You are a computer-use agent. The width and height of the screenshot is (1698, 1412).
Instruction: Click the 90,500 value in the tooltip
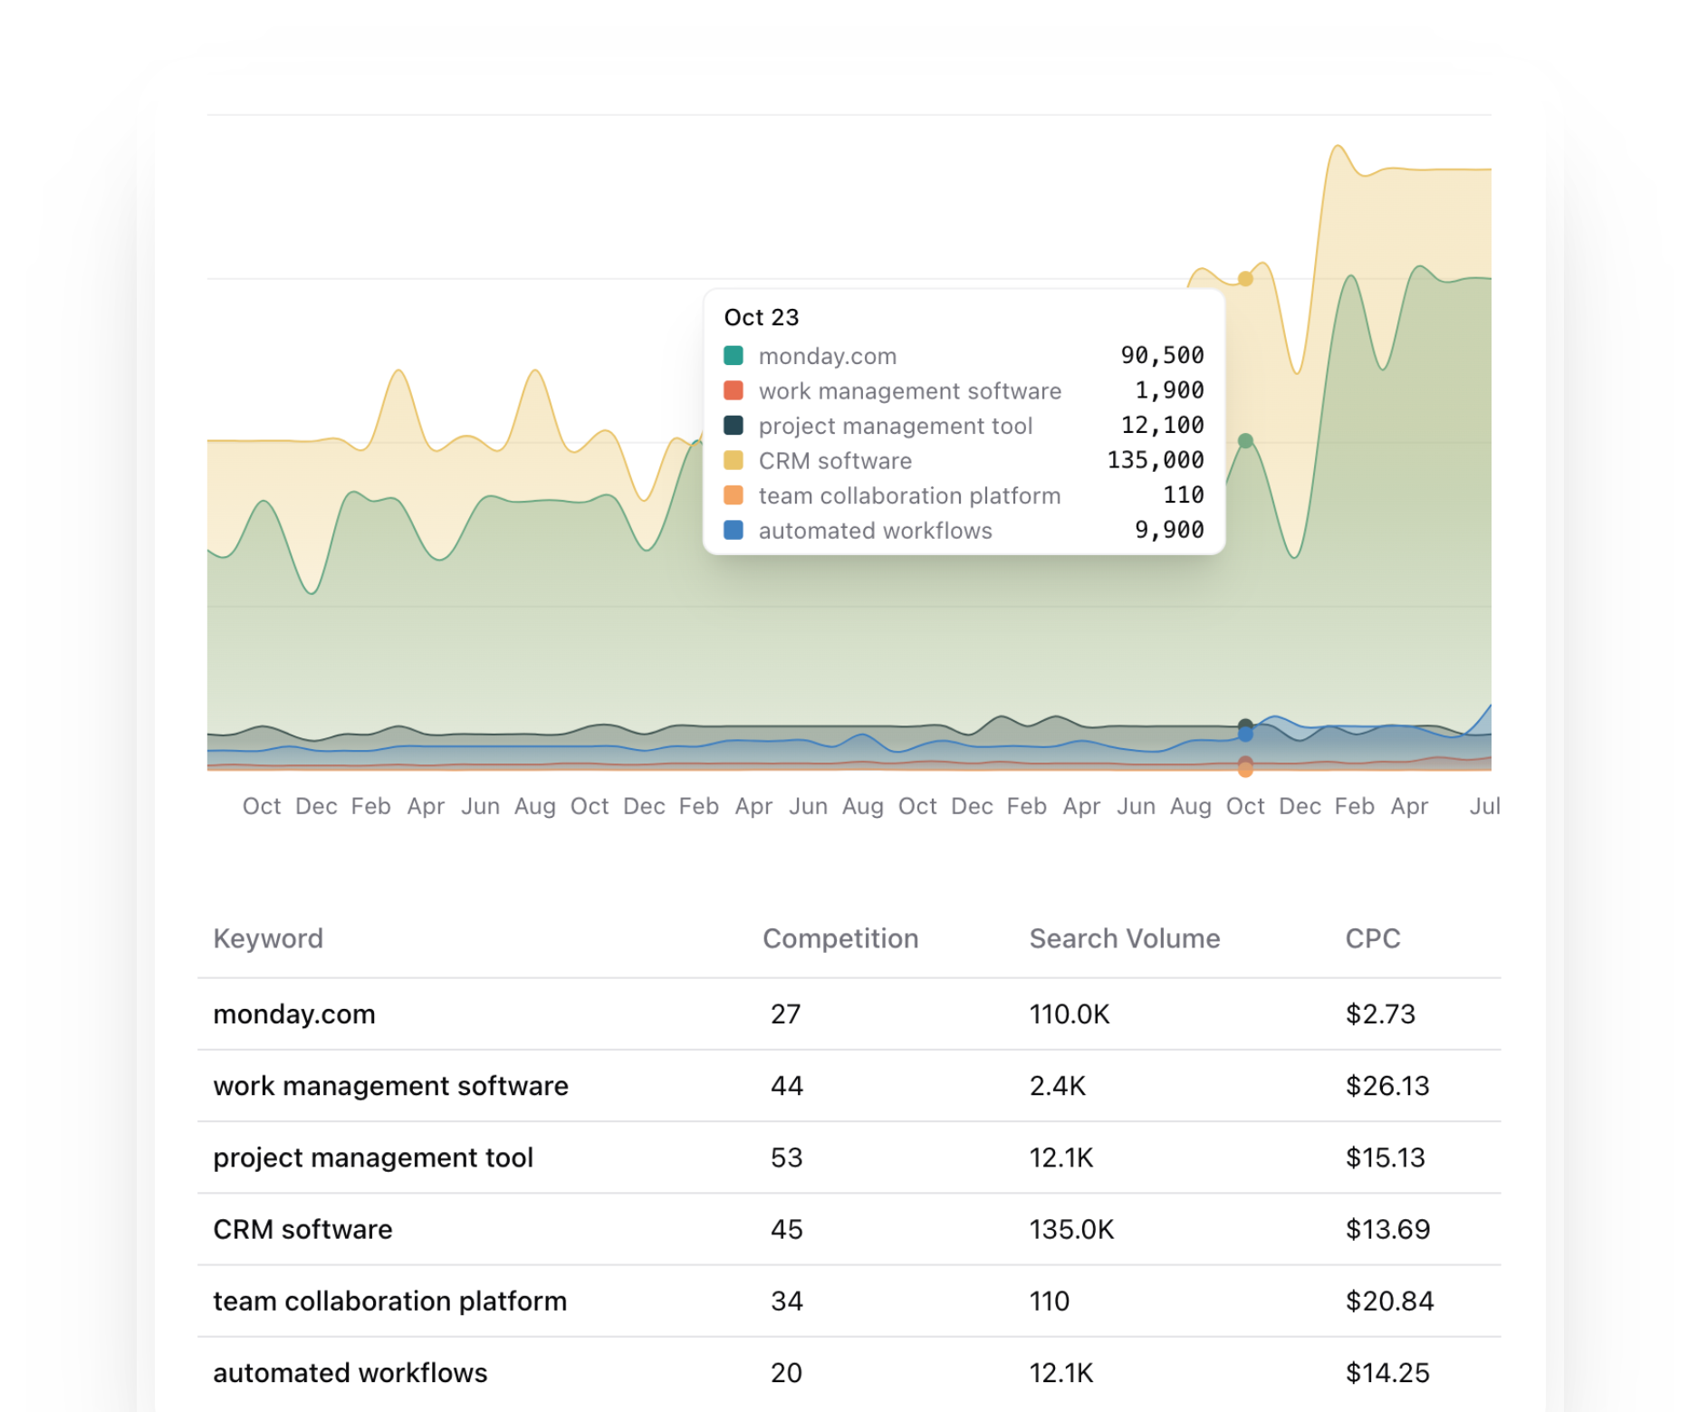pyautogui.click(x=1162, y=355)
